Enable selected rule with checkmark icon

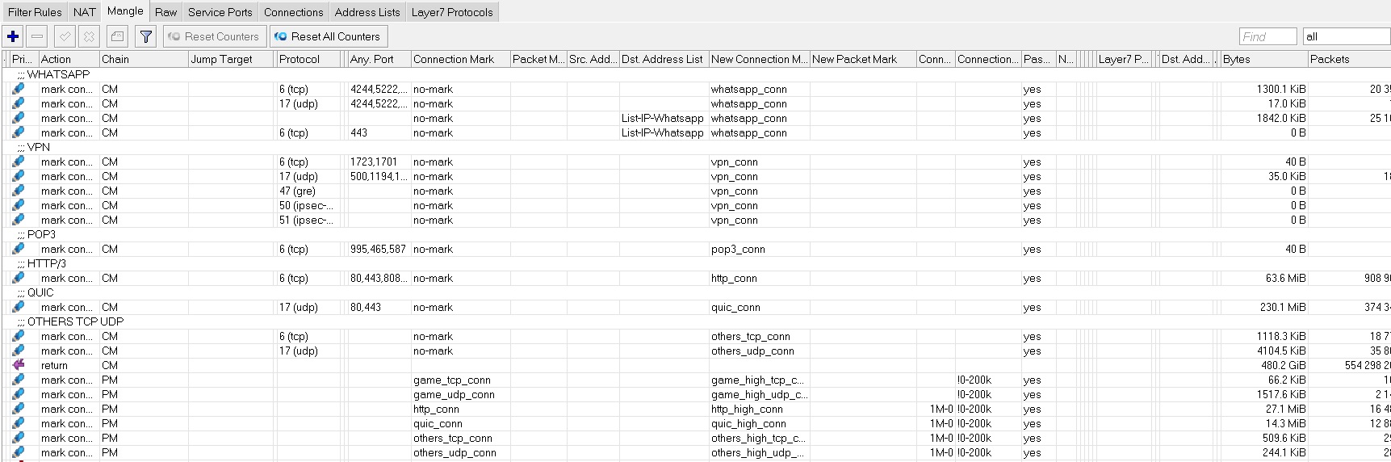[x=65, y=36]
